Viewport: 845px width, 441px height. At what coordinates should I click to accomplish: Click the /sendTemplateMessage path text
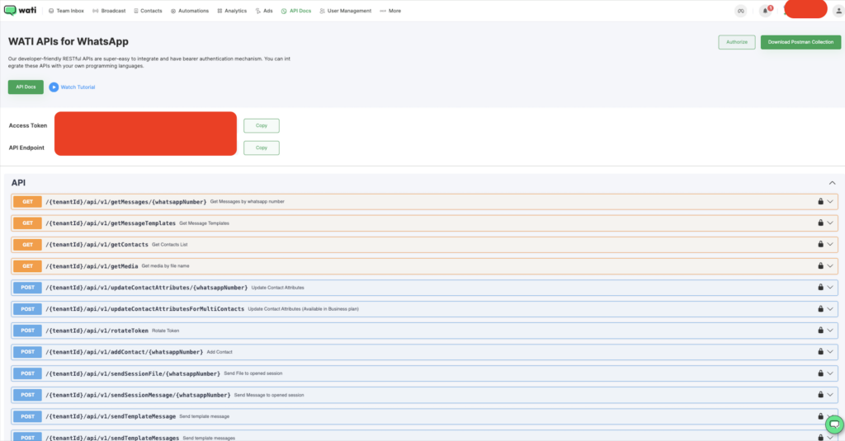tap(111, 417)
